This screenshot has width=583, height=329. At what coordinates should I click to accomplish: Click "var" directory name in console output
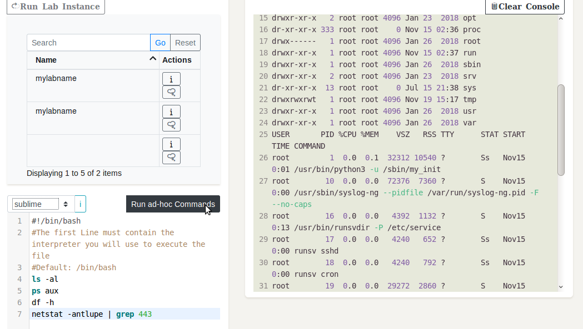(470, 123)
